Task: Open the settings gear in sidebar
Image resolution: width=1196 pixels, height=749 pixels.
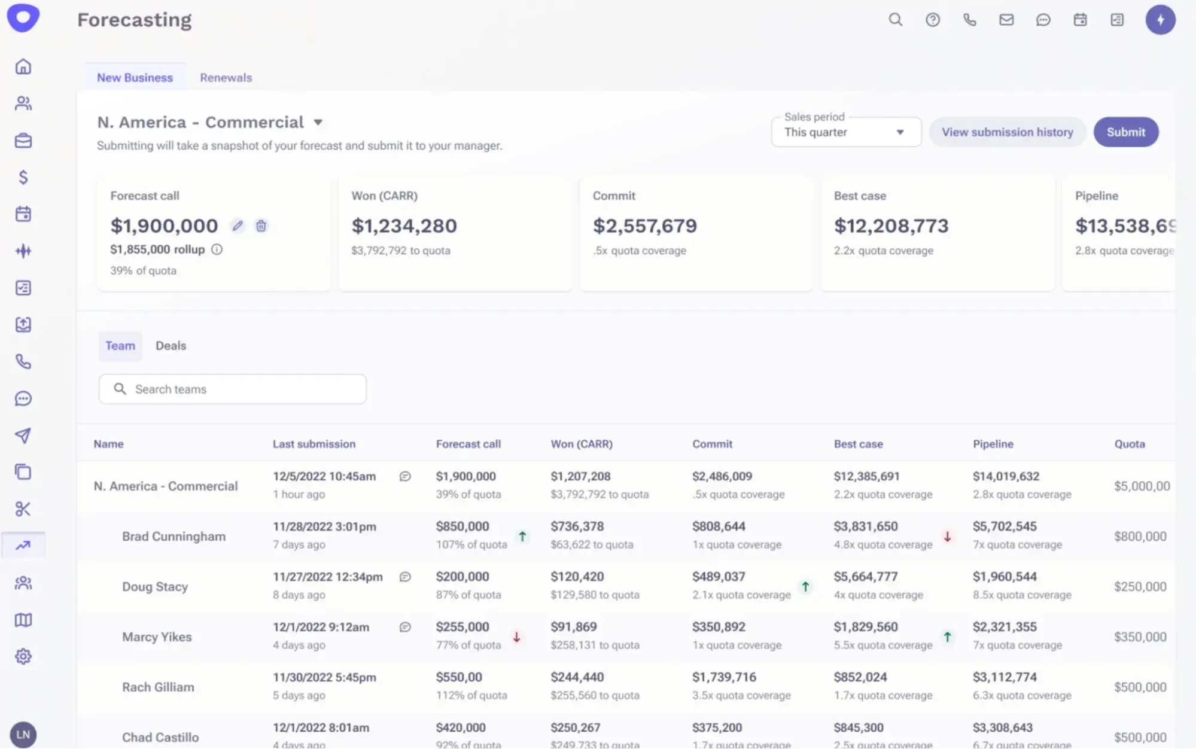Action: coord(23,656)
